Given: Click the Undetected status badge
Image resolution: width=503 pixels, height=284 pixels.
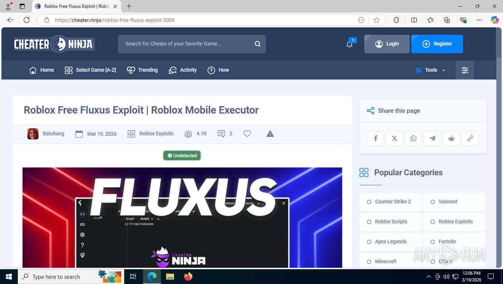Looking at the screenshot, I should click(182, 156).
